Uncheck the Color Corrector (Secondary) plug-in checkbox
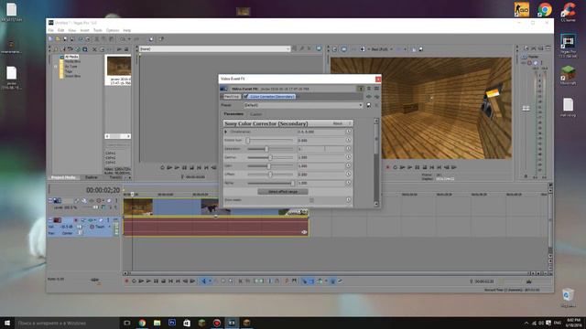 (246, 97)
